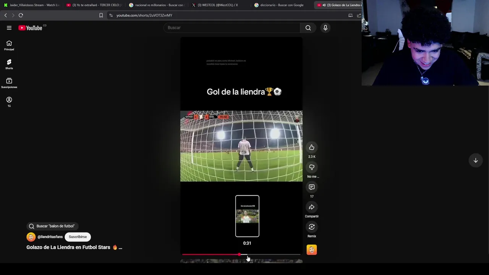Screen dimensions: 489x275
Task: Switch to nacional vs millonarios tab
Action: click(157, 5)
